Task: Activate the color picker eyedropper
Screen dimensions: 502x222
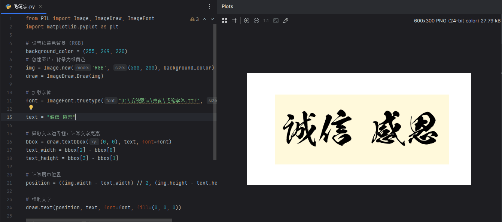Action: click(x=286, y=21)
